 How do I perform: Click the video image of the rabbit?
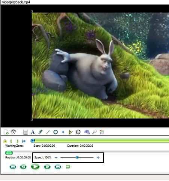coord(100,65)
